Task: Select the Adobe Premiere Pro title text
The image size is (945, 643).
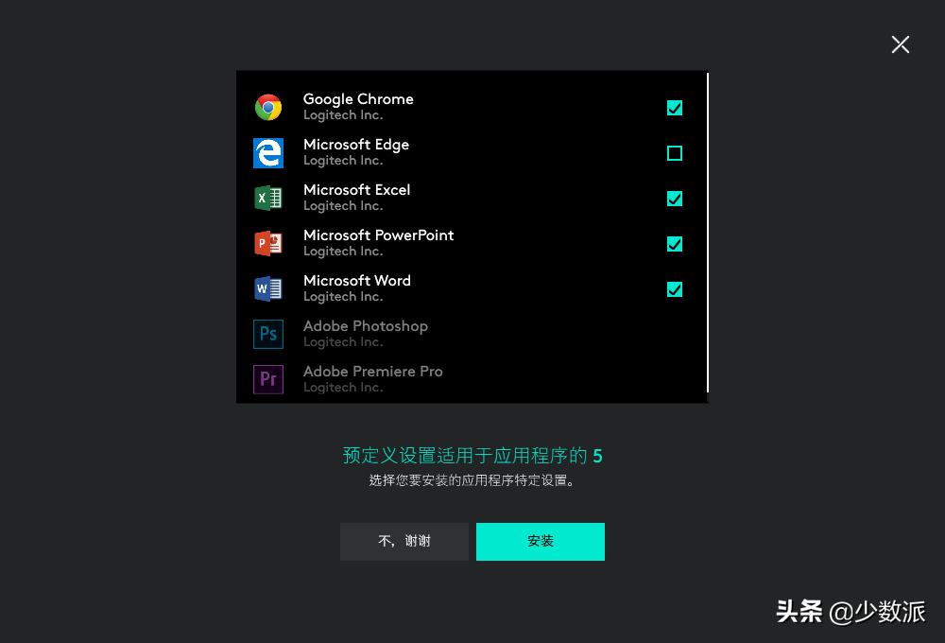Action: click(373, 372)
